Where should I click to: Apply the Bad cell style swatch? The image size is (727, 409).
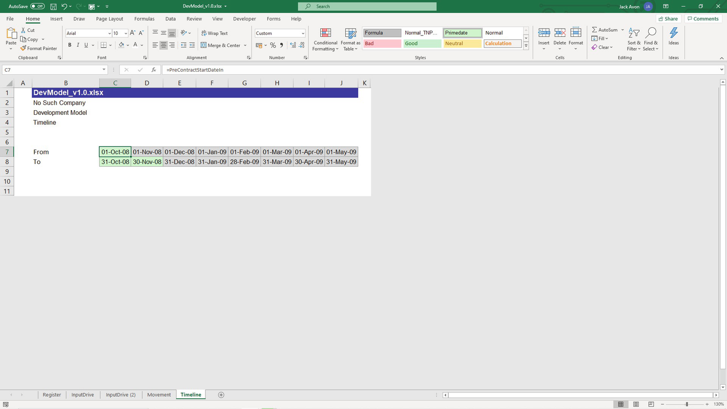click(382, 44)
